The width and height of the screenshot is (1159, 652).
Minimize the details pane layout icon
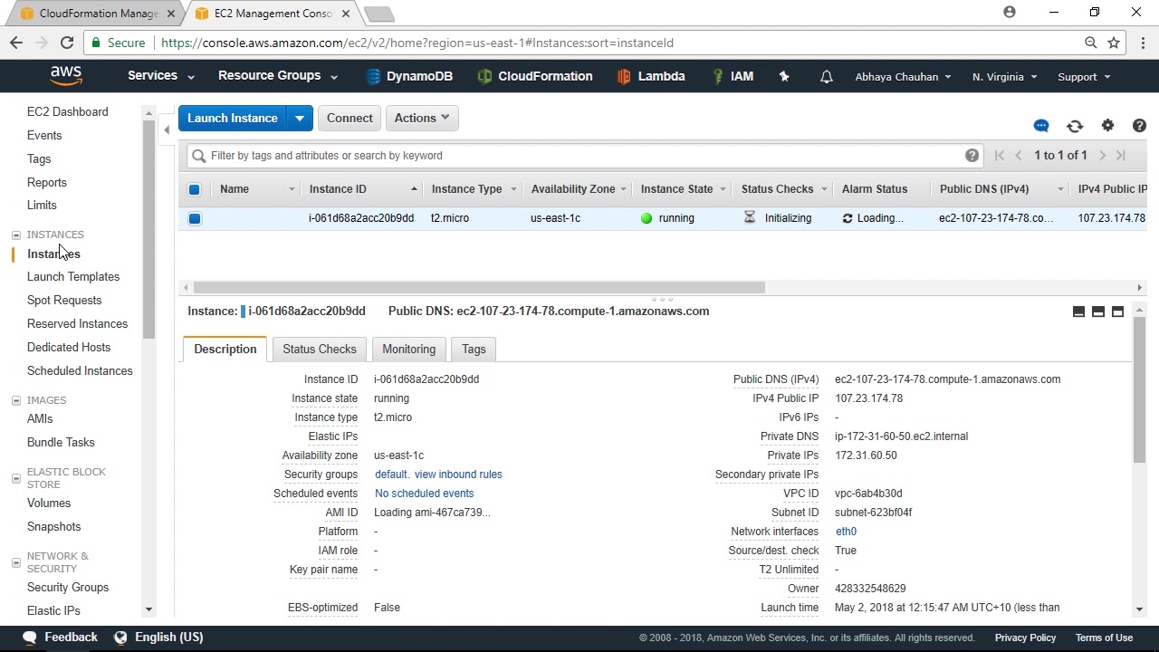pos(1078,312)
